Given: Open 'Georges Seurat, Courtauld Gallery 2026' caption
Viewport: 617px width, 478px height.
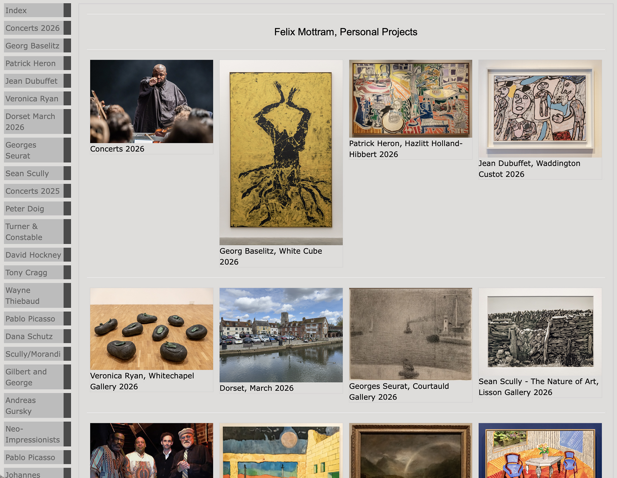Looking at the screenshot, I should [x=399, y=392].
